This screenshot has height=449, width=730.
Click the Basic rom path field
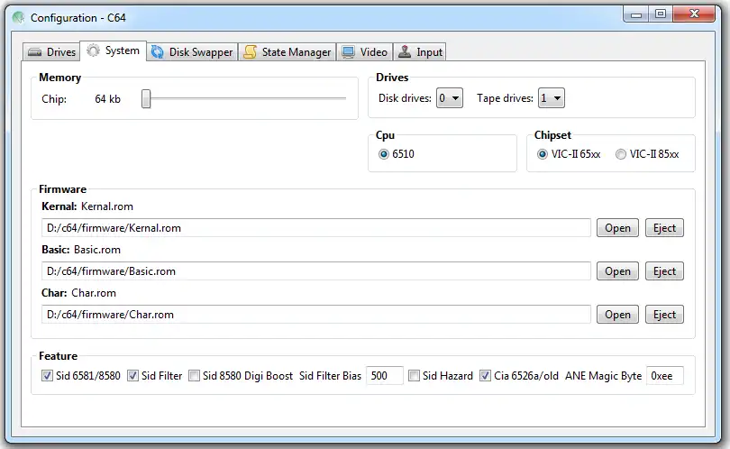pyautogui.click(x=316, y=271)
